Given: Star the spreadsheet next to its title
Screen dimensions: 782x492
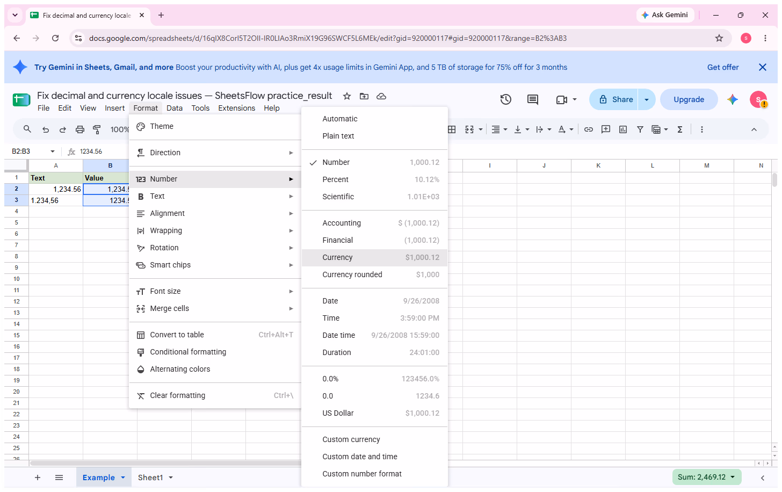Looking at the screenshot, I should pyautogui.click(x=347, y=96).
